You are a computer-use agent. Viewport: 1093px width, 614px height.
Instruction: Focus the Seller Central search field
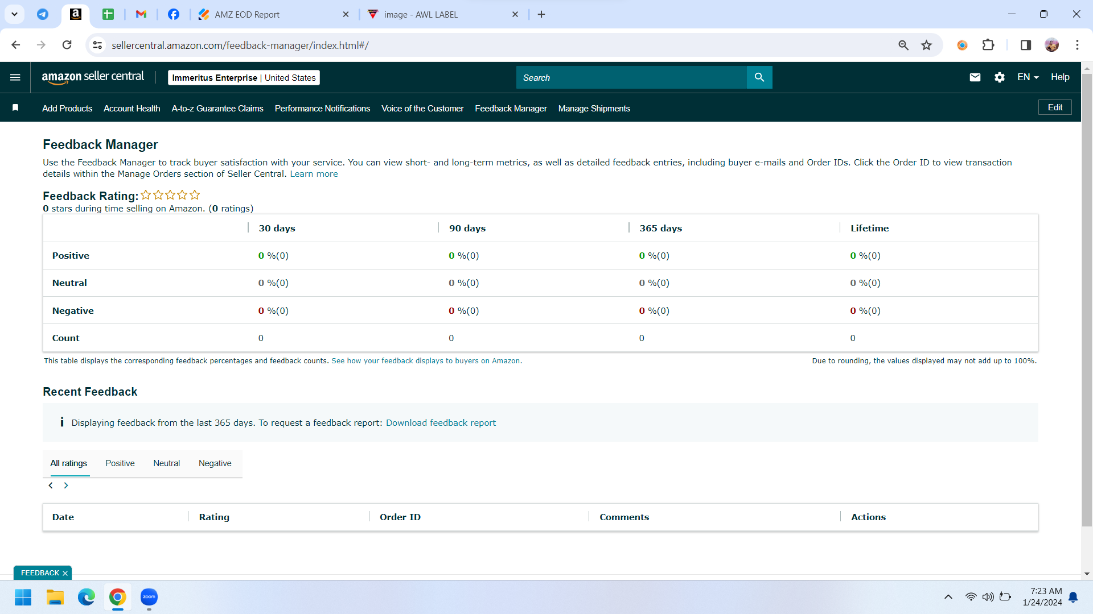[x=631, y=77]
